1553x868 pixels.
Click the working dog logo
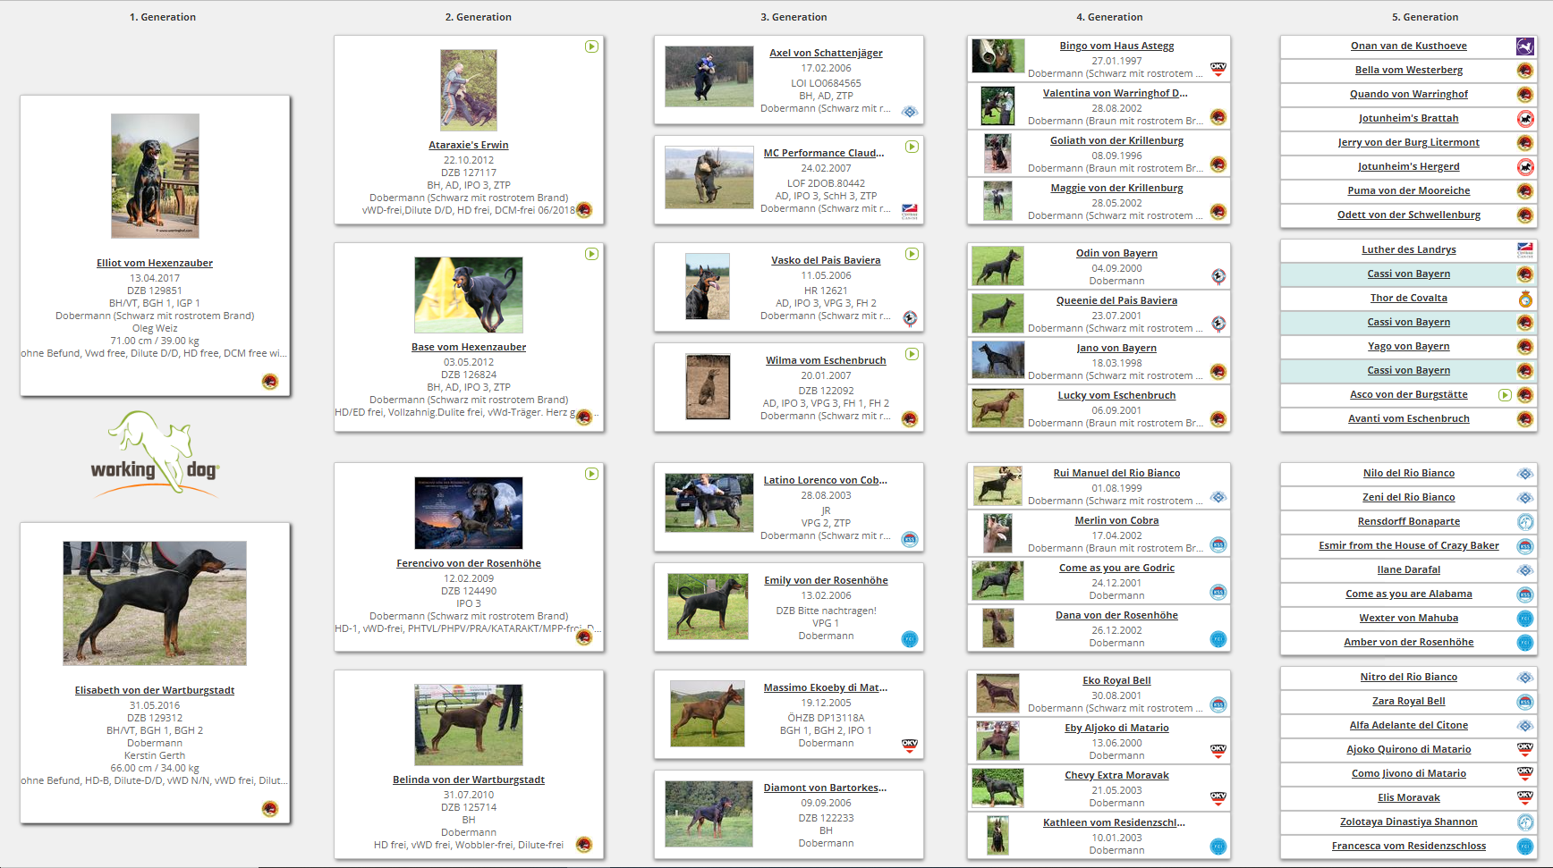(155, 454)
